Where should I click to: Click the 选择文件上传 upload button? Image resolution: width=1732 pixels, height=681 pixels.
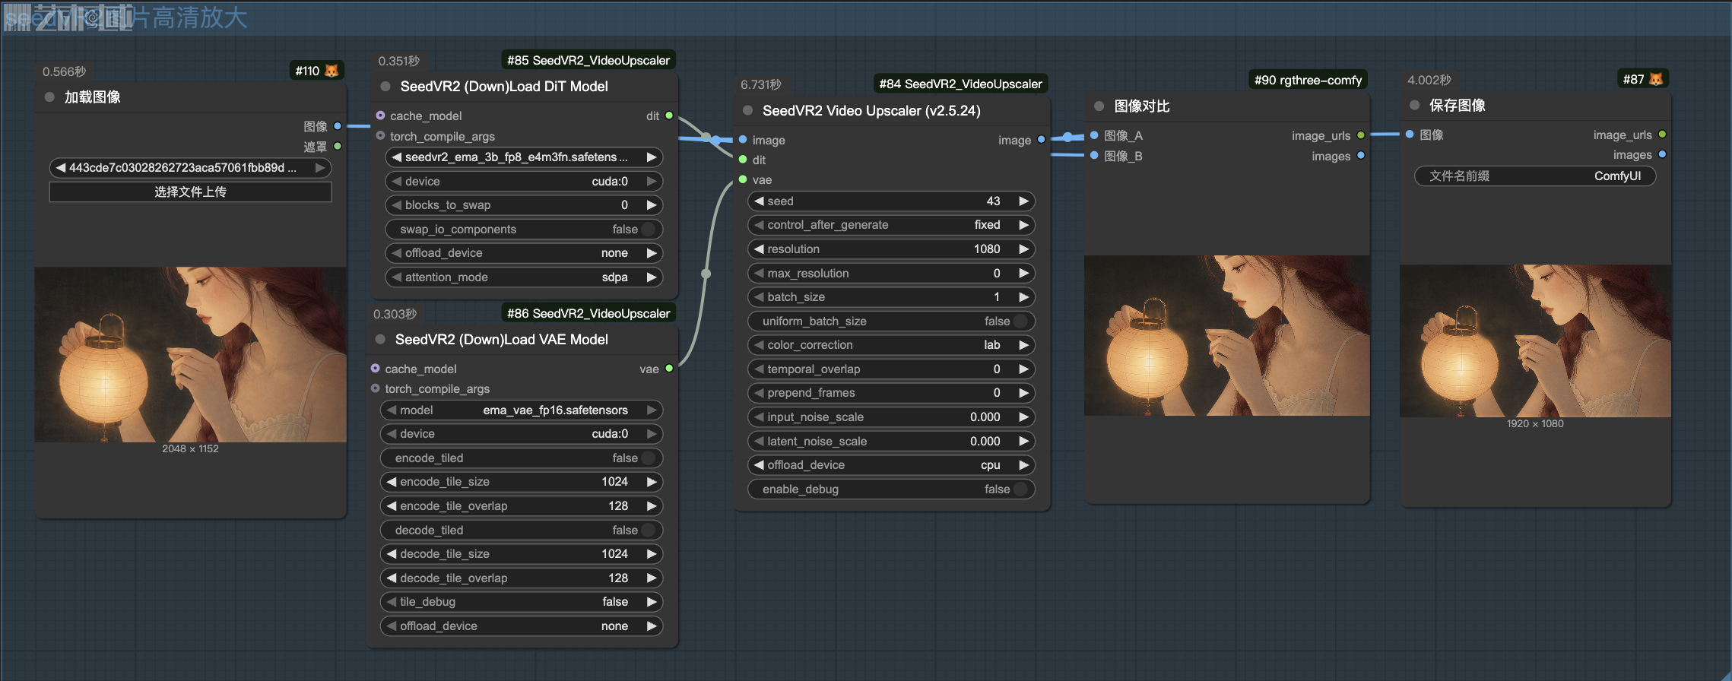point(190,192)
